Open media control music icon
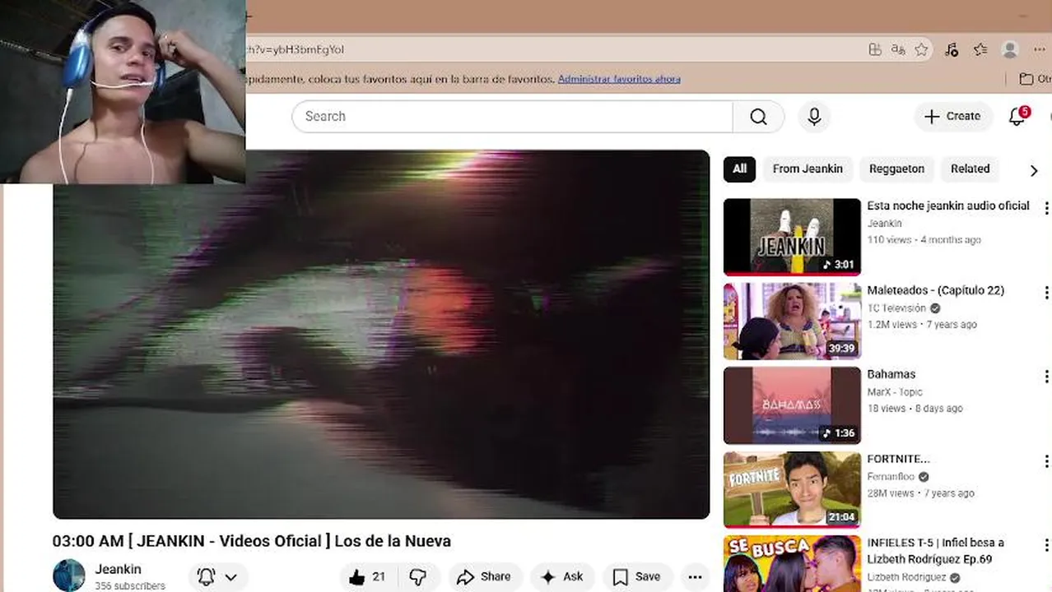Image resolution: width=1052 pixels, height=592 pixels. [952, 50]
